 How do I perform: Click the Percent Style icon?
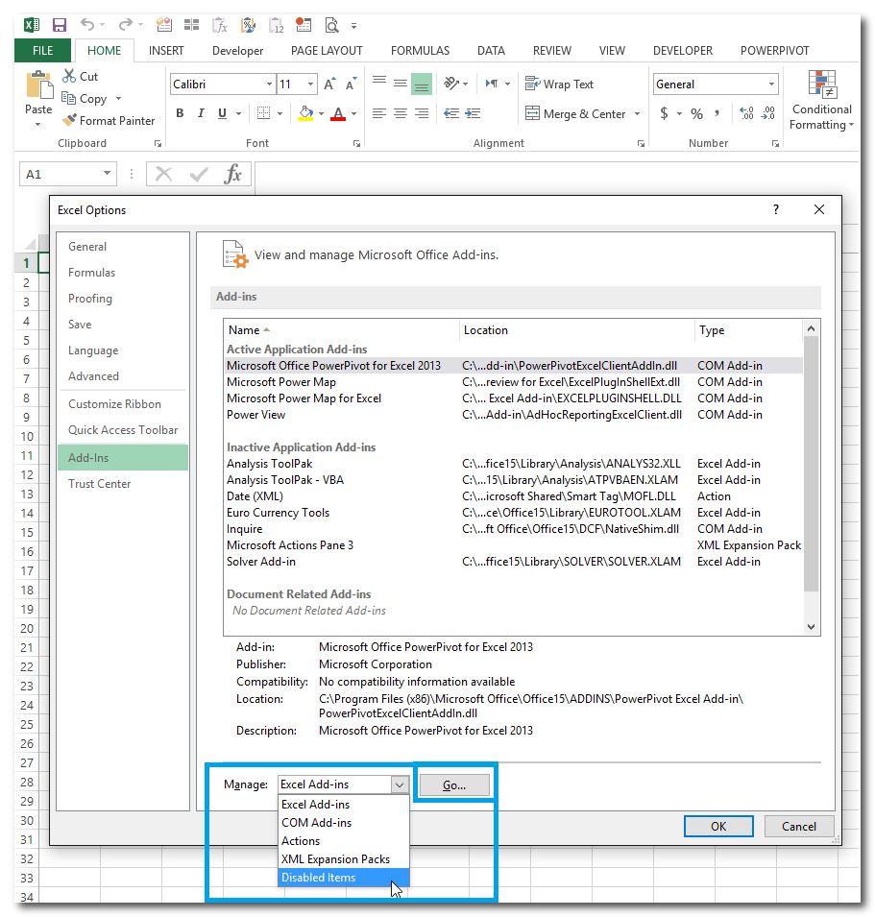tap(696, 113)
